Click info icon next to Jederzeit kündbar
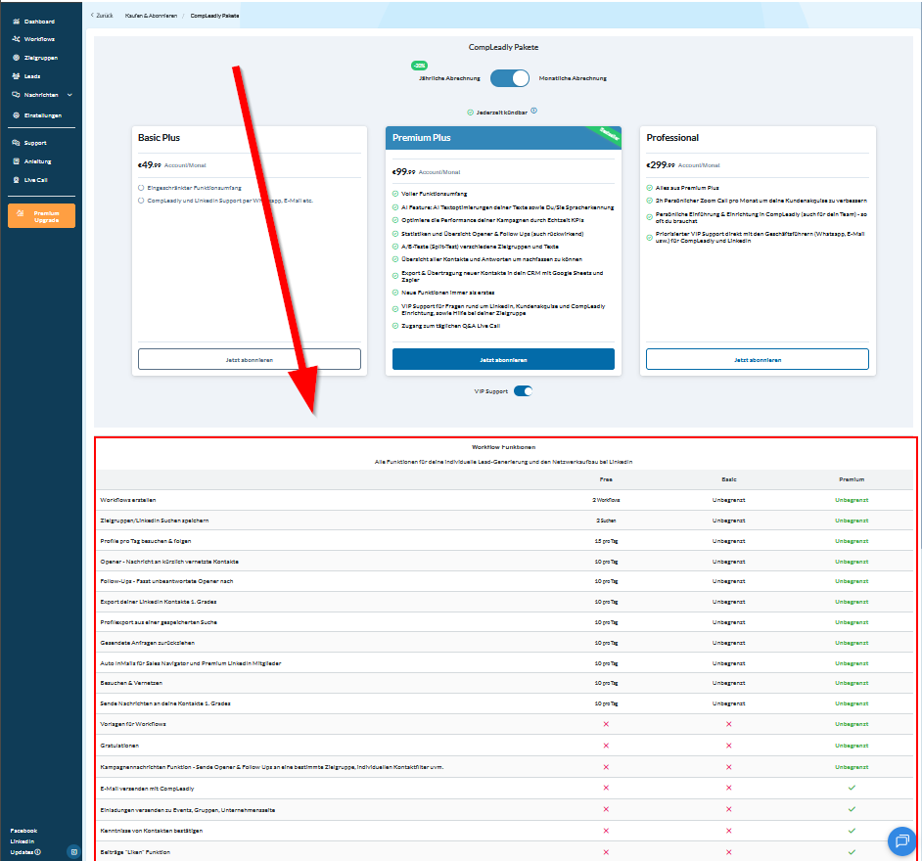922x861 pixels. (x=533, y=111)
